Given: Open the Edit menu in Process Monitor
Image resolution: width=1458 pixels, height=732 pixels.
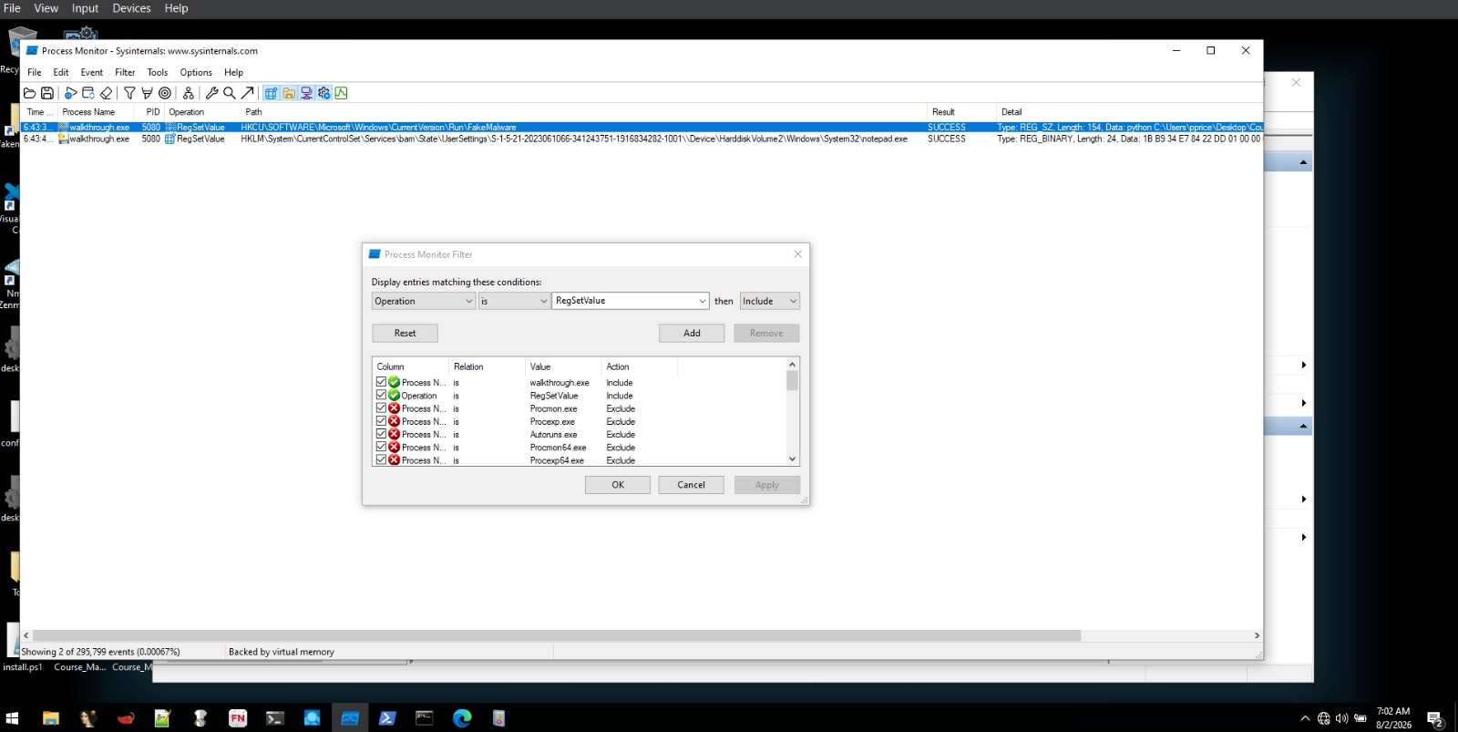Looking at the screenshot, I should (61, 72).
